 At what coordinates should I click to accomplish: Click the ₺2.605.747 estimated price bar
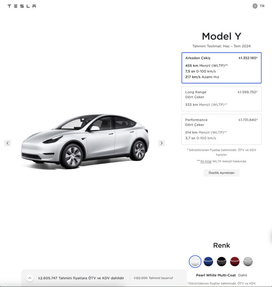click(104, 278)
